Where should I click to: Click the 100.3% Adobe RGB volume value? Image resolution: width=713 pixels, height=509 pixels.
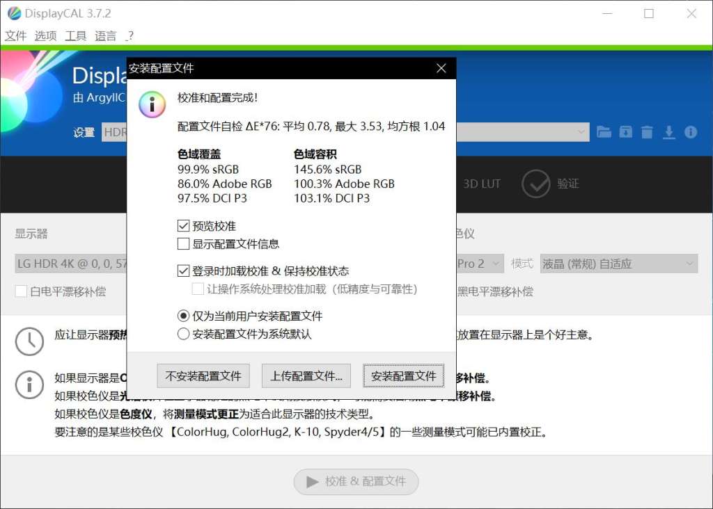[344, 184]
